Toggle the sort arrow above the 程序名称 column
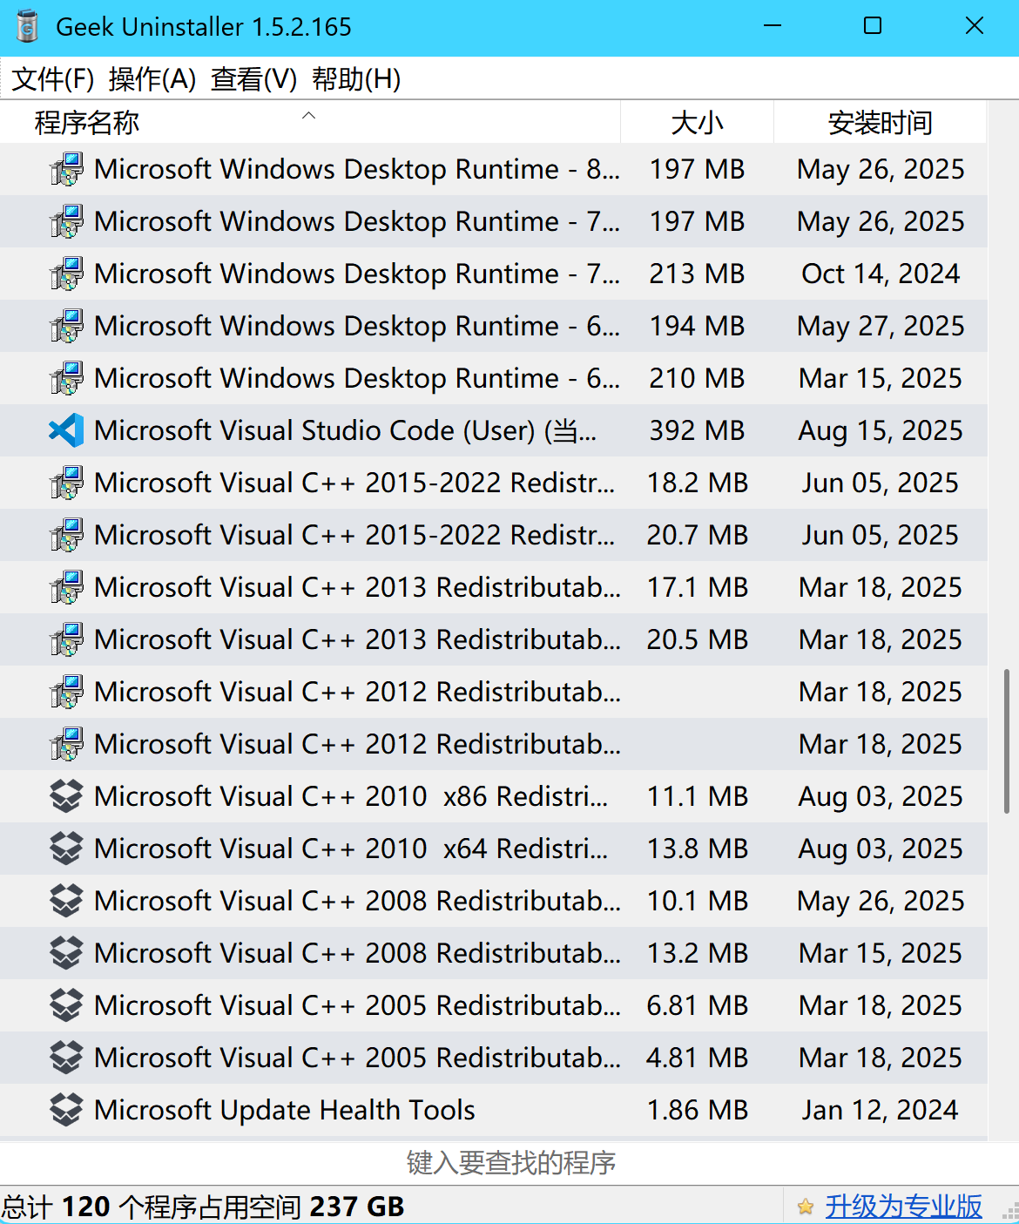The height and width of the screenshot is (1224, 1019). tap(308, 115)
